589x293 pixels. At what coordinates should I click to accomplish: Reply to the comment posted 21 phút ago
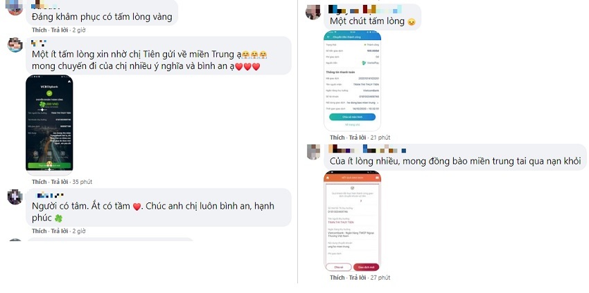coord(358,138)
